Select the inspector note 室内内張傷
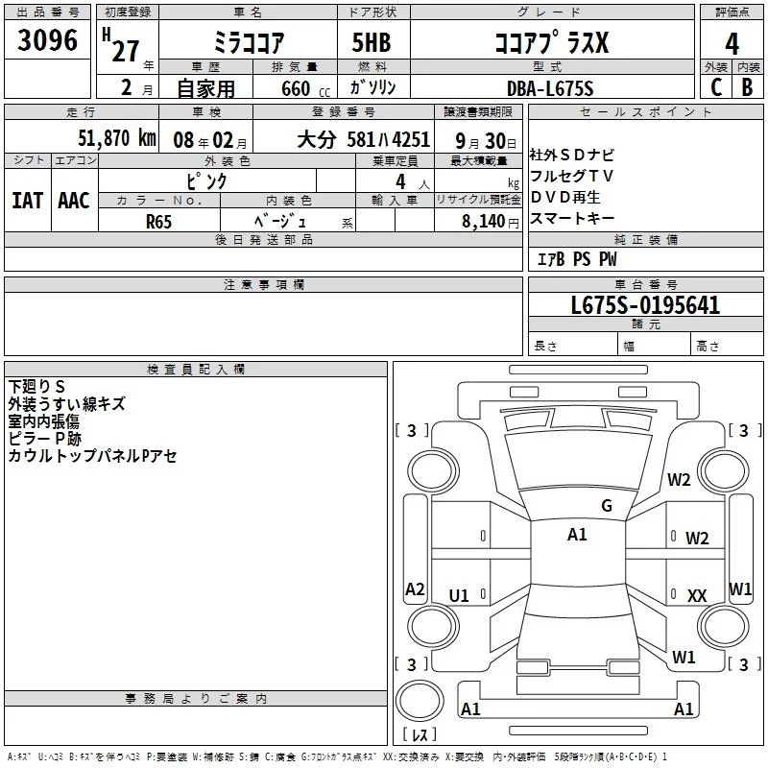 [43, 421]
